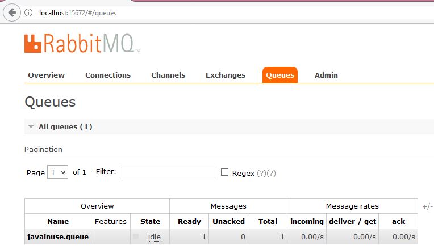Click the Total count cell for javainuse.queue
Image resolution: width=434 pixels, height=249 pixels.
tap(268, 237)
